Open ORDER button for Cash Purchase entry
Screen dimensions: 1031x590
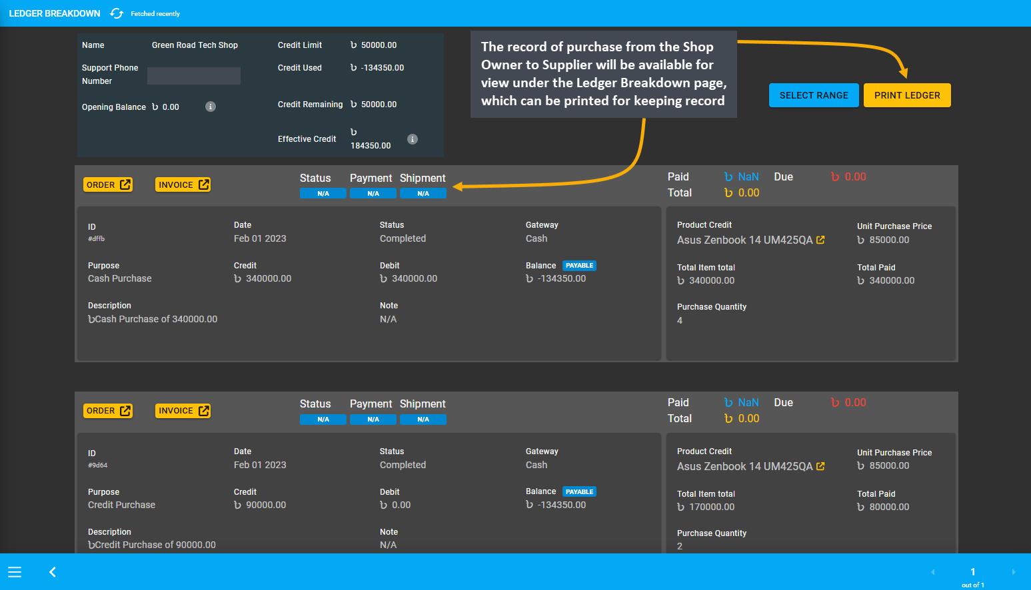click(x=108, y=184)
